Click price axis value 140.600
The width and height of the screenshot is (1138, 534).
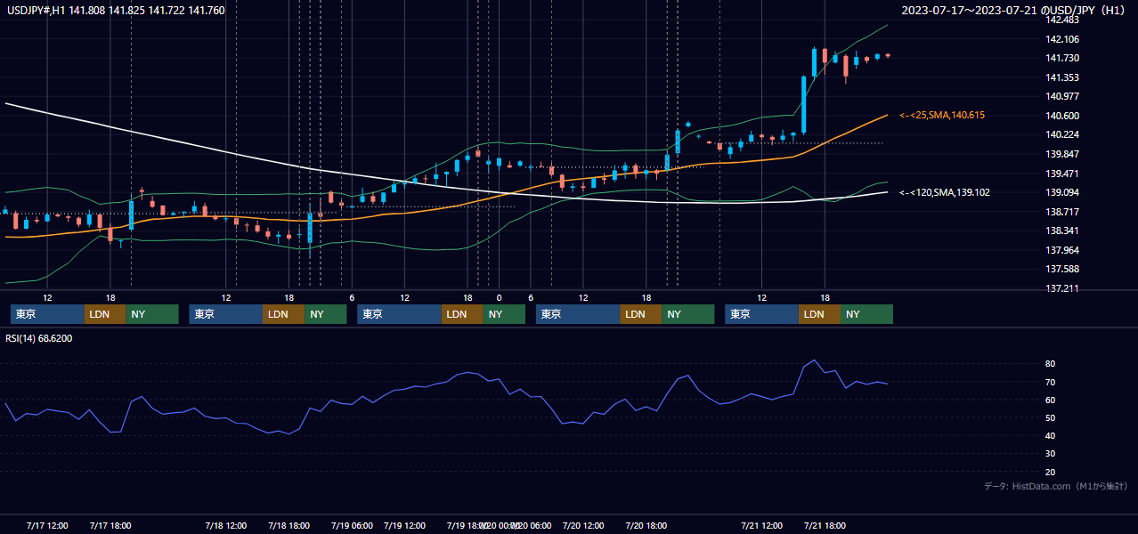pos(1062,117)
